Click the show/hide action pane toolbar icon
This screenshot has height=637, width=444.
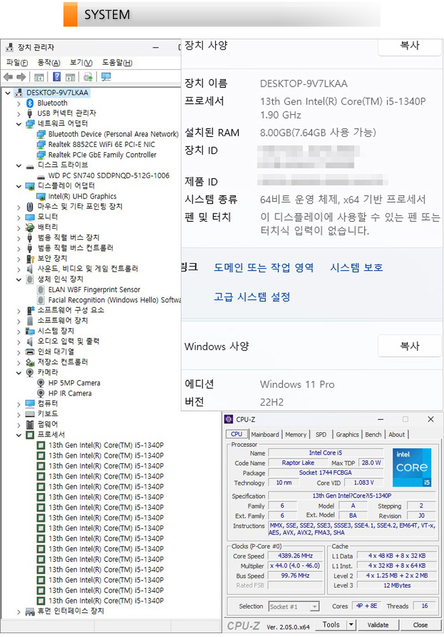70,77
